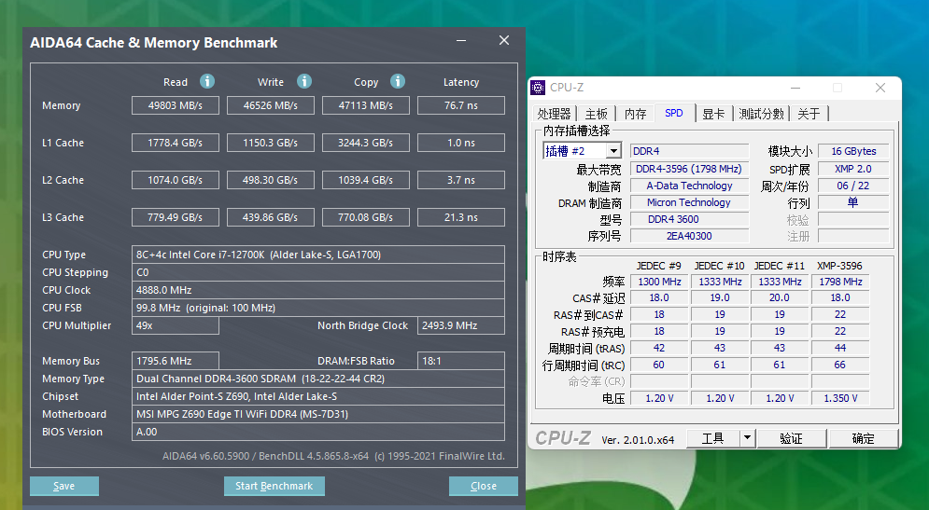Click L2 Cache read value 1074.0 GB/s
This screenshot has height=510, width=929.
pyautogui.click(x=176, y=180)
